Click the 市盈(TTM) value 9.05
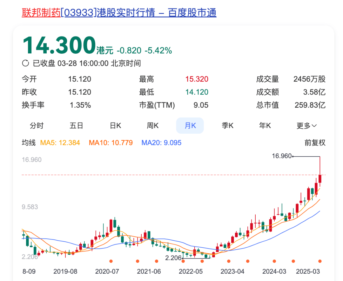Image resolution: width=343 pixels, height=281 pixels. tap(201, 105)
